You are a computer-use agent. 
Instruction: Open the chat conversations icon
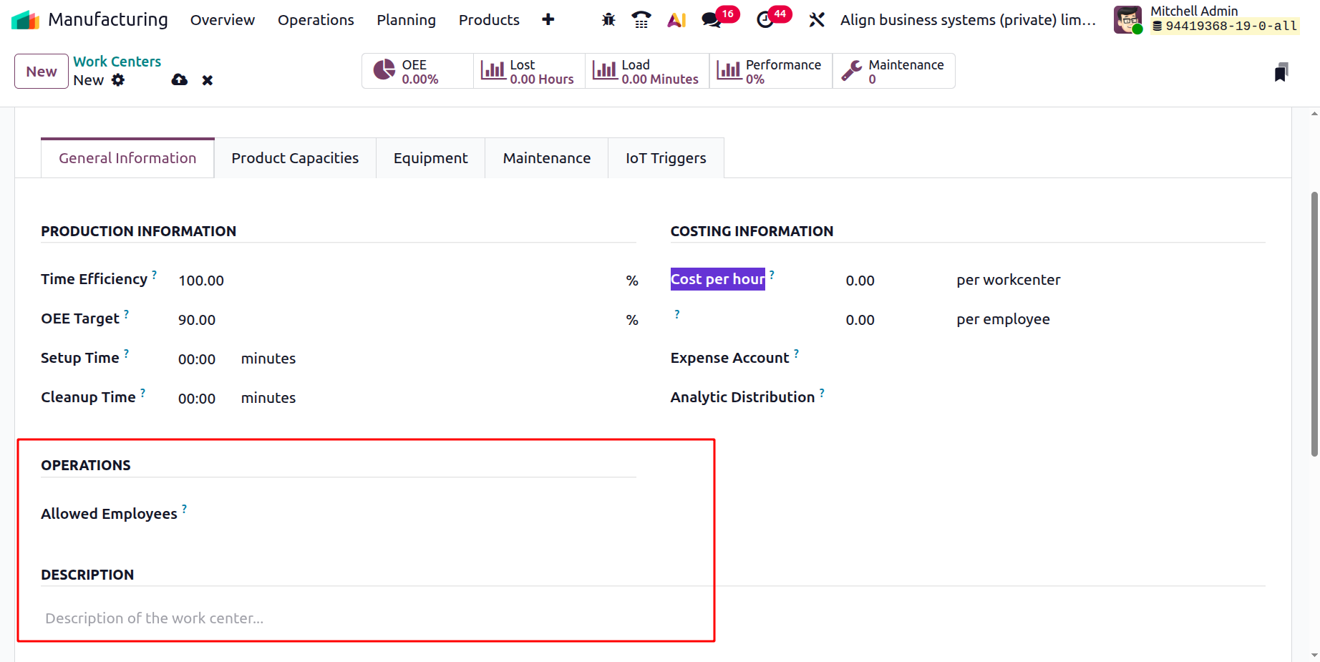coord(712,20)
